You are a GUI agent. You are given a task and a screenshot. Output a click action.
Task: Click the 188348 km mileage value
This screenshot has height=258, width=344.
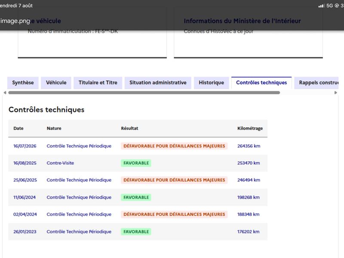[x=249, y=214]
